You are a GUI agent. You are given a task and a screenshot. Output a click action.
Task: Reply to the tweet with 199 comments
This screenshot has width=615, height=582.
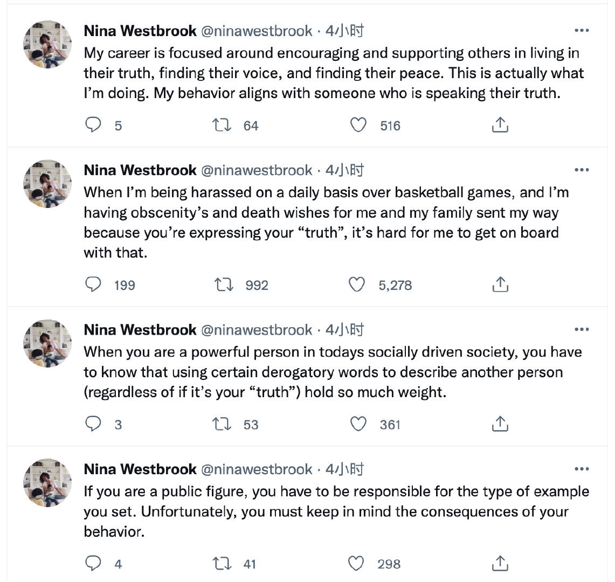click(x=94, y=285)
